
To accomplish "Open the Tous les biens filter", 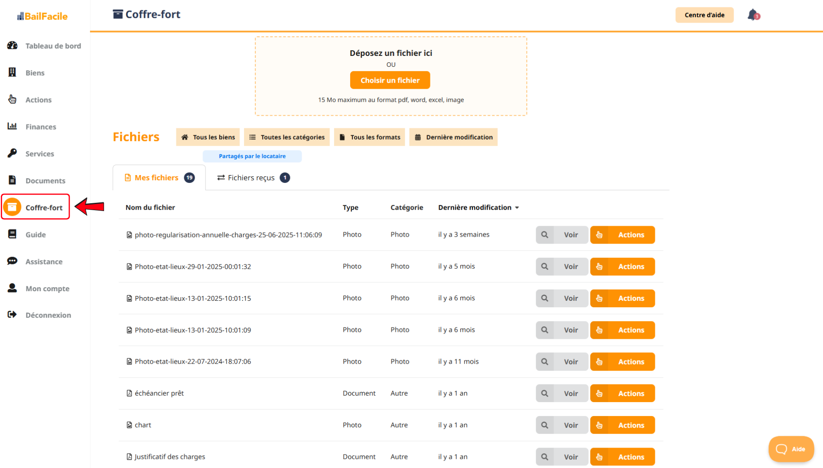I will click(x=208, y=137).
